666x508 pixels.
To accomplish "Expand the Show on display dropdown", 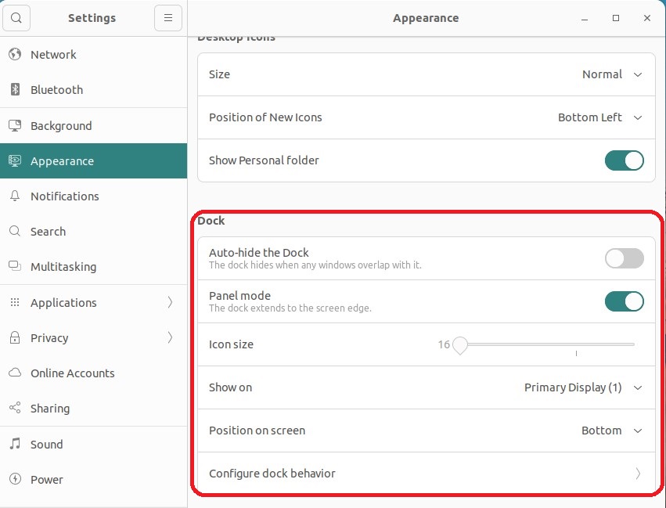I will tap(583, 387).
